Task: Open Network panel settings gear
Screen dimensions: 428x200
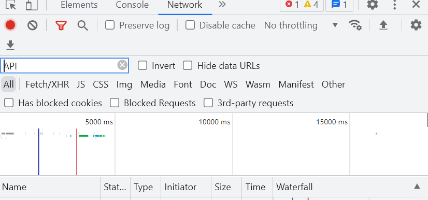Action: coord(416,25)
